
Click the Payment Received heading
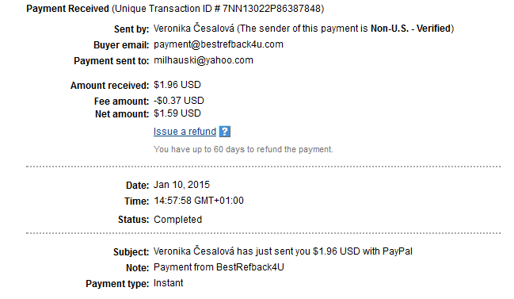[67, 9]
